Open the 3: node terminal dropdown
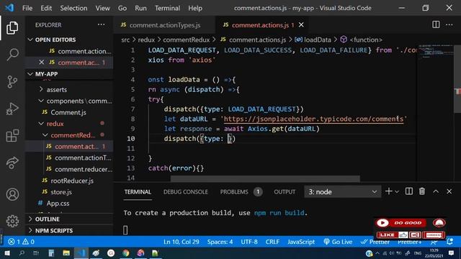The width and height of the screenshot is (461, 259). (x=343, y=192)
